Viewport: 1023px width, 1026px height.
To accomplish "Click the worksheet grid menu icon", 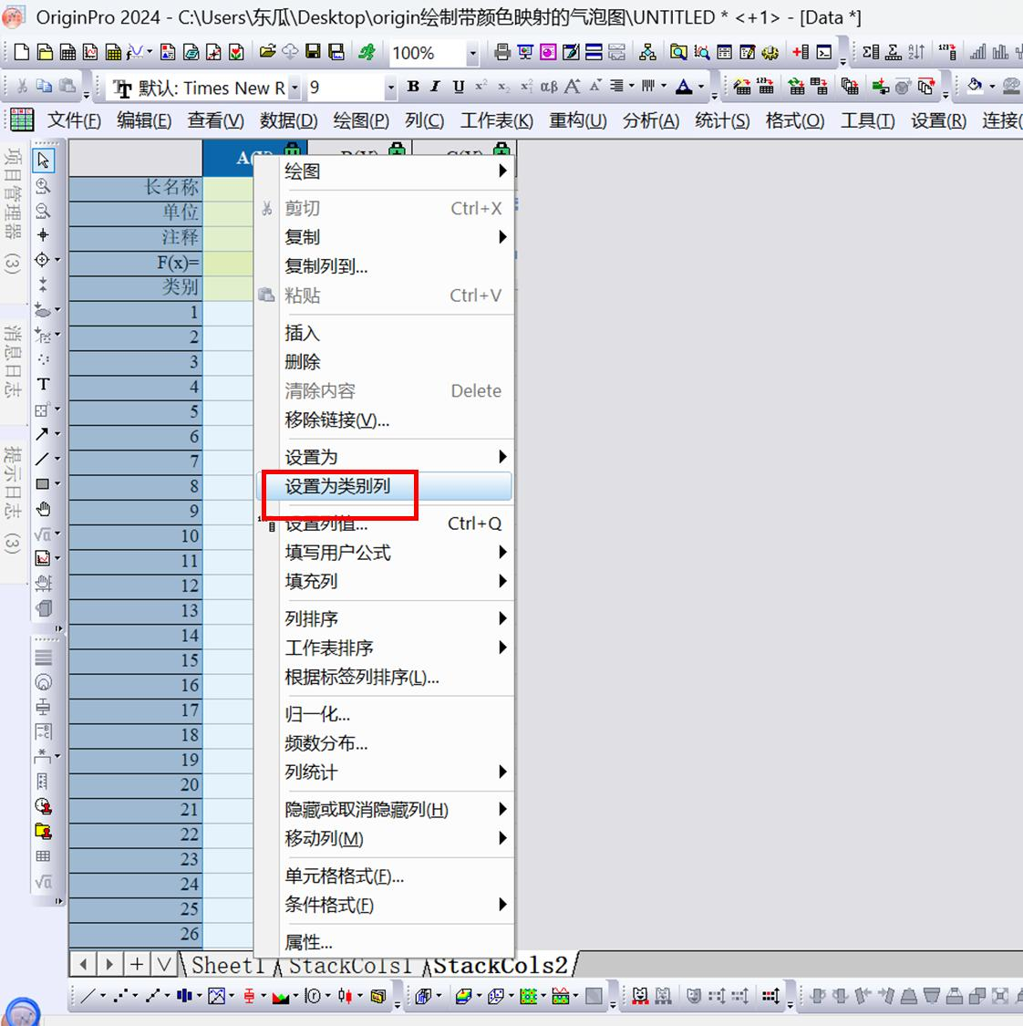I will 22,119.
